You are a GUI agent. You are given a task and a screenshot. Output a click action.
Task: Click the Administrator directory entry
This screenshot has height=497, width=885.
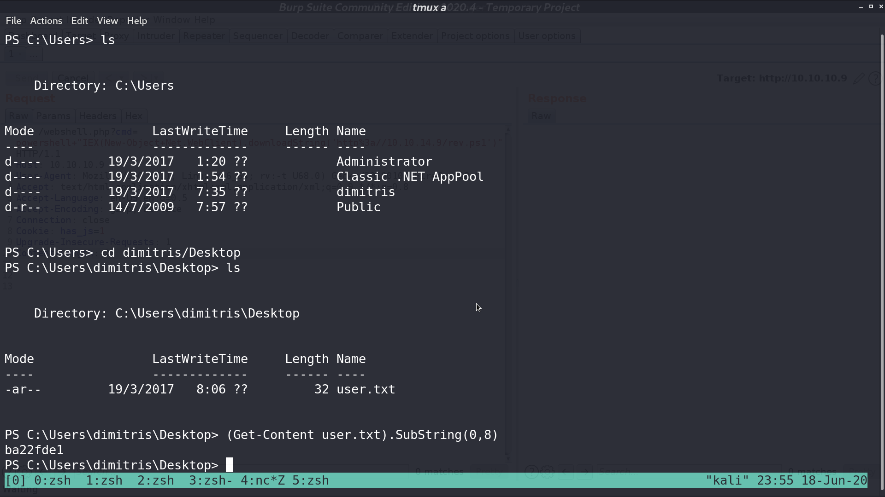[x=384, y=162]
